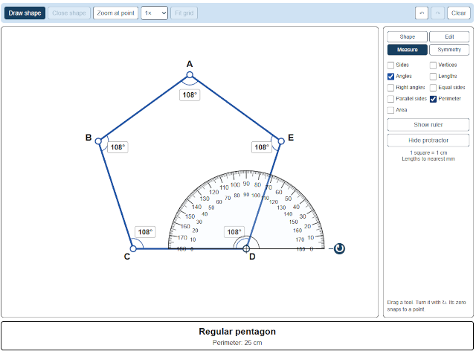Tick the Right angles checkbox

pos(390,88)
